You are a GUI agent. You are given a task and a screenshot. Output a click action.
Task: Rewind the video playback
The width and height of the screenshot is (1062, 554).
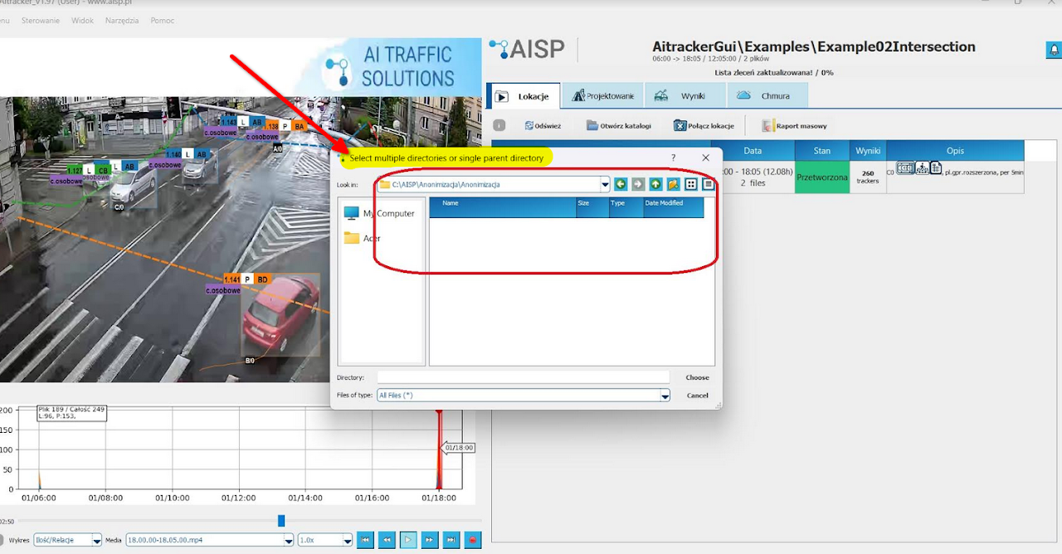(387, 540)
